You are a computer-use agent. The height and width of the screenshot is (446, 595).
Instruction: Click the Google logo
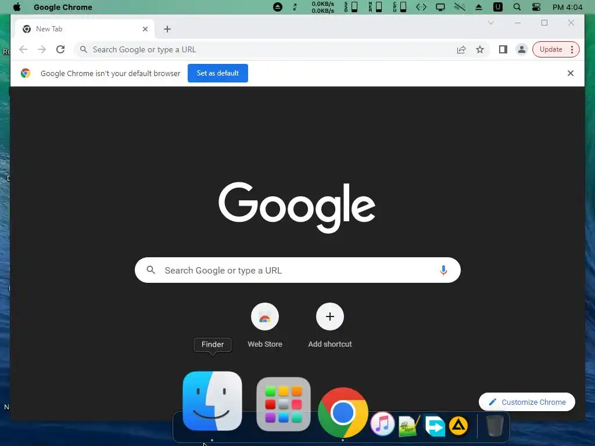tap(297, 207)
